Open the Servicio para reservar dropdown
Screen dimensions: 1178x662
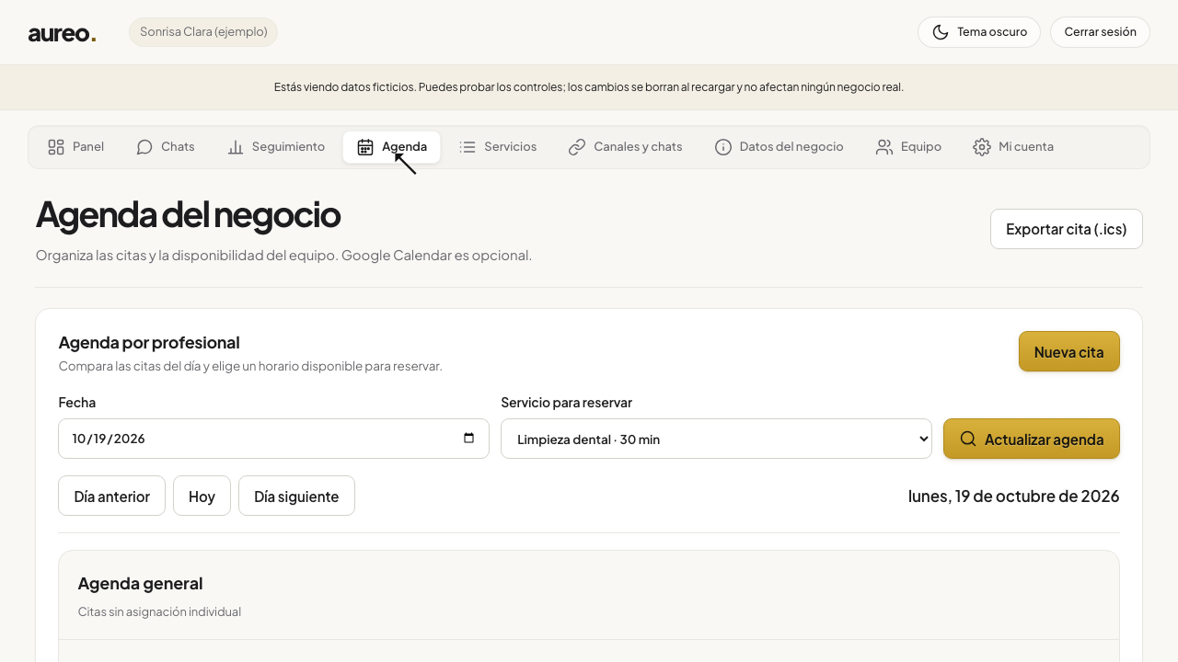click(717, 439)
